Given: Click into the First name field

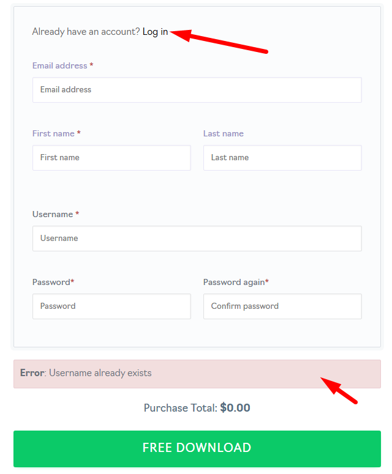Looking at the screenshot, I should (x=111, y=158).
